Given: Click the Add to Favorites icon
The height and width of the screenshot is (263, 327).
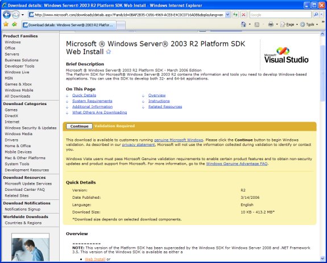Looking at the screenshot, I should 14,24.
